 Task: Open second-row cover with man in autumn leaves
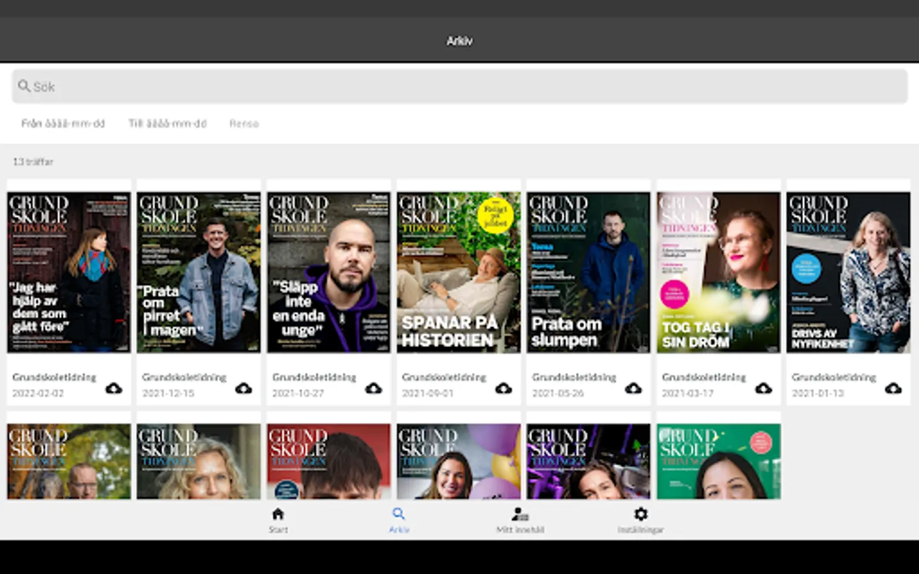69,462
